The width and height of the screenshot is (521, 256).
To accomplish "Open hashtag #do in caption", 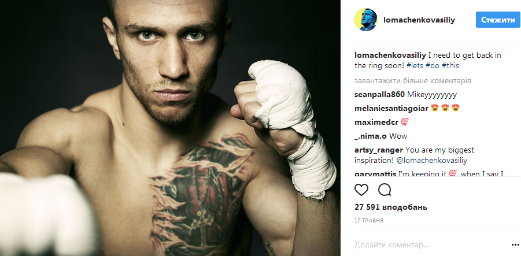I will click(x=433, y=66).
